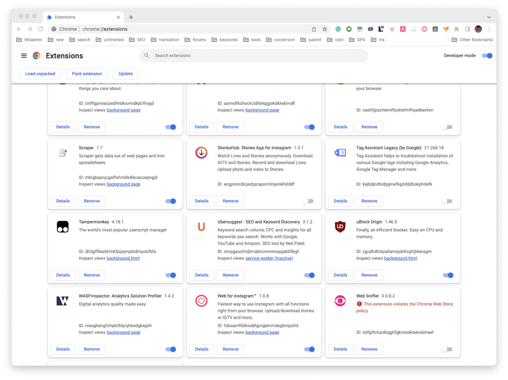The height and width of the screenshot is (380, 508).
Task: Click the WASP.inspector toolbar icon
Action: coord(381,29)
